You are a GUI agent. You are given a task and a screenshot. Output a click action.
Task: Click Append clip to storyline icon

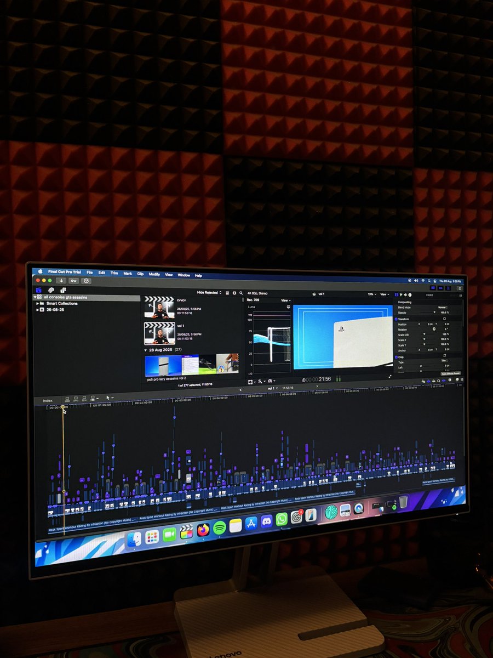pos(84,399)
